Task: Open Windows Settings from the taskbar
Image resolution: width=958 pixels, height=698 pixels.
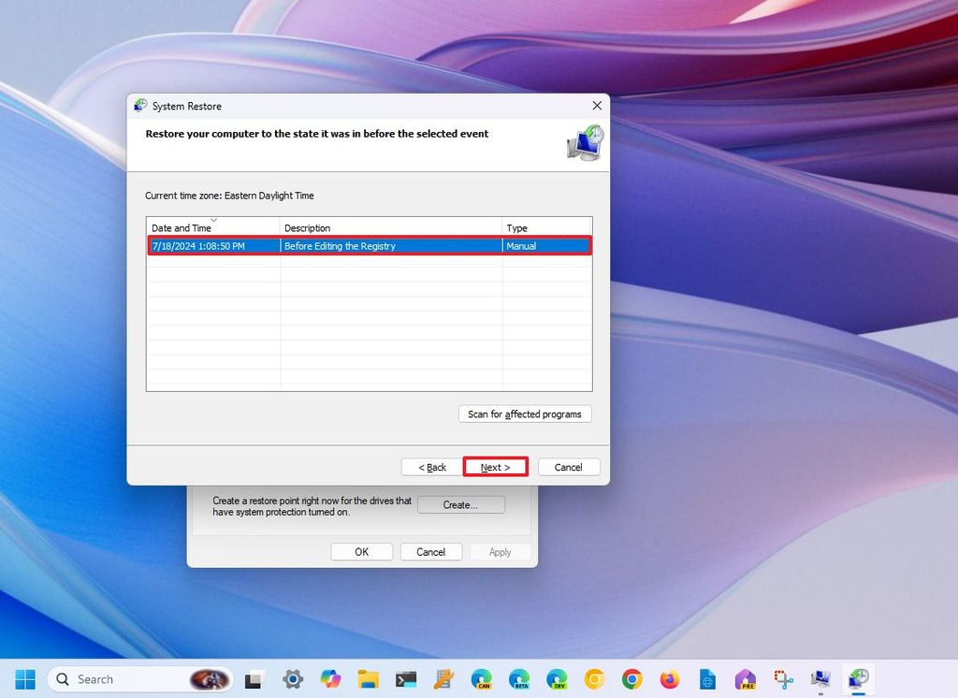Action: click(x=293, y=678)
